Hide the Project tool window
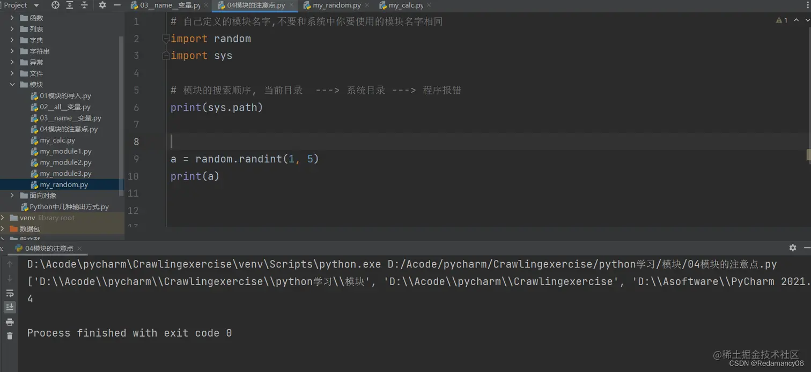Viewport: 811px width, 372px height. click(x=117, y=5)
